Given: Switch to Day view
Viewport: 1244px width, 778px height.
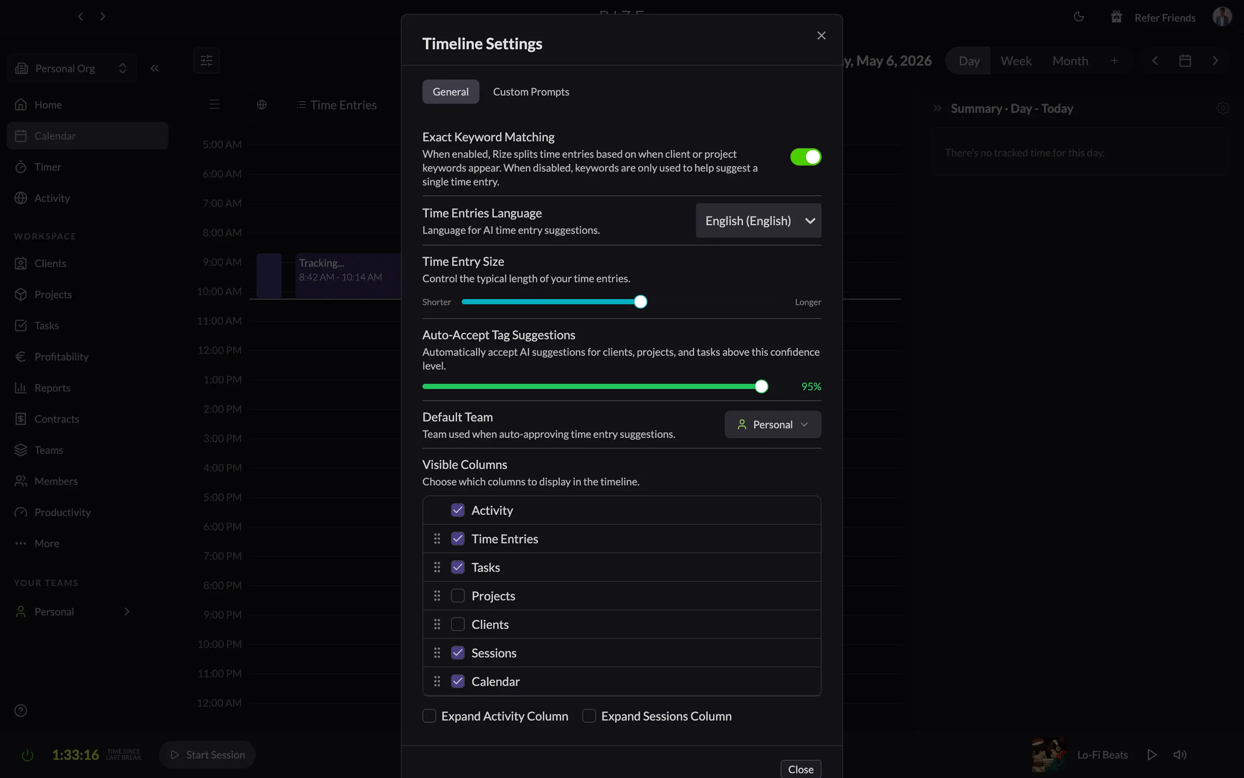Looking at the screenshot, I should point(969,61).
